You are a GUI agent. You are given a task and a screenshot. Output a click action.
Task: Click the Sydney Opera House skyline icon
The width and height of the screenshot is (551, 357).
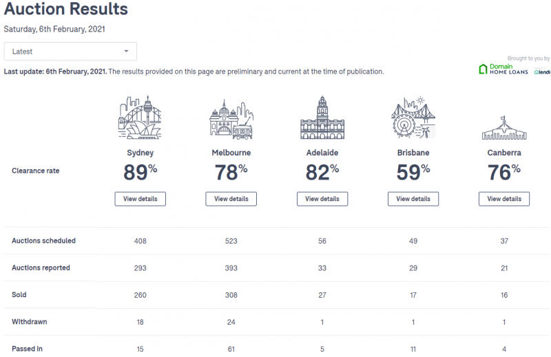pos(140,117)
